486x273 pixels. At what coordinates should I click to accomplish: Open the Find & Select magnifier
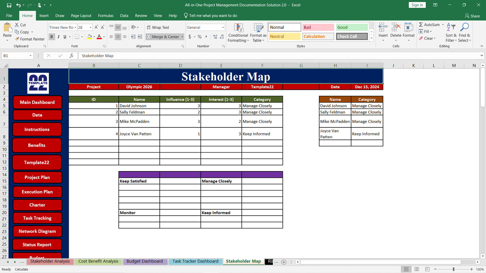(464, 32)
